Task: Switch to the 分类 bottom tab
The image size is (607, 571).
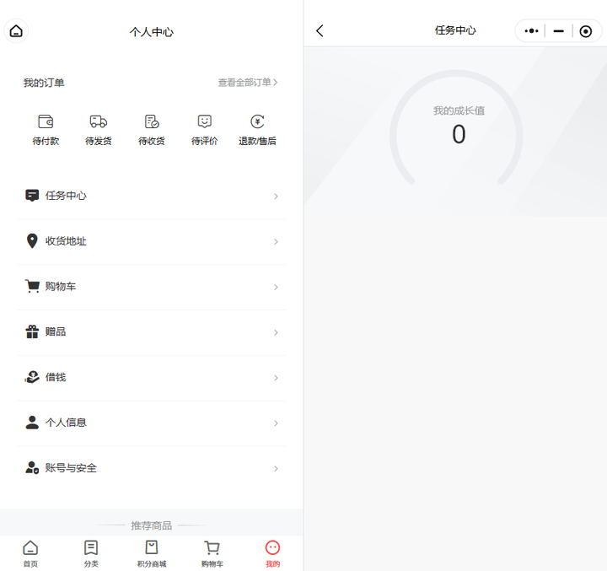Action: tap(91, 553)
